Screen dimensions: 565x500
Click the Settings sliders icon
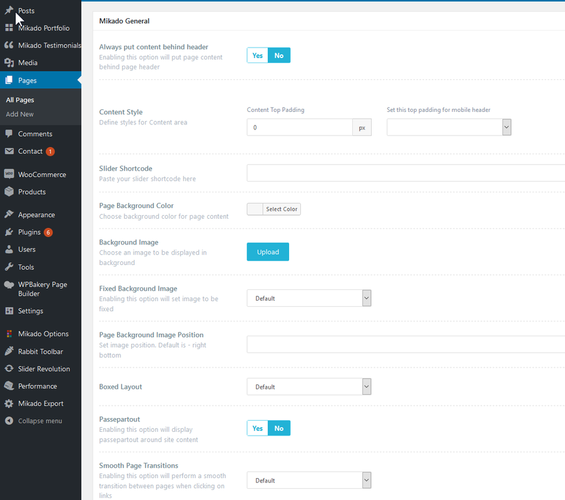pyautogui.click(x=9, y=311)
